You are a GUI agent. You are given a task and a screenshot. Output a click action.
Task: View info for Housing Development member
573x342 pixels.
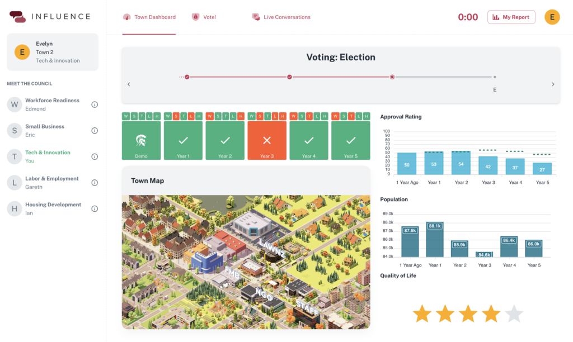pyautogui.click(x=95, y=208)
